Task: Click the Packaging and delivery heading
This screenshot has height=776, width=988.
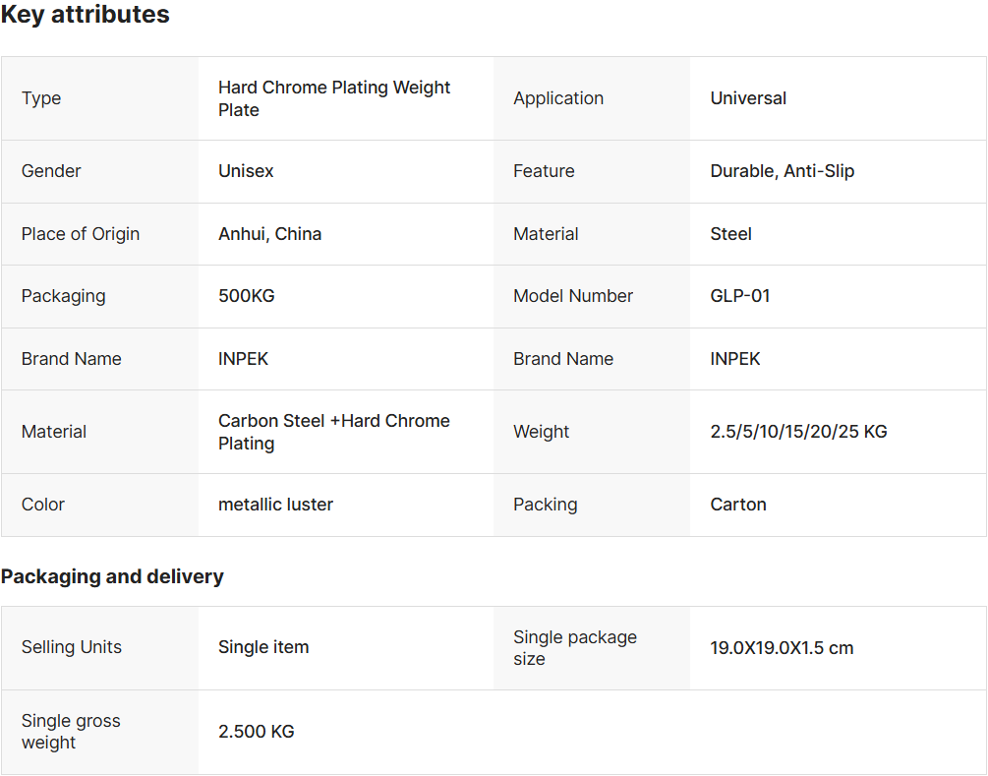Action: 112,576
